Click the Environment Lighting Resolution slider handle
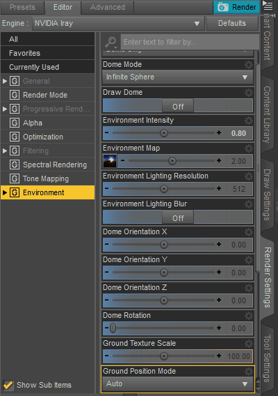Viewport: 278px width, 396px height. point(164,189)
